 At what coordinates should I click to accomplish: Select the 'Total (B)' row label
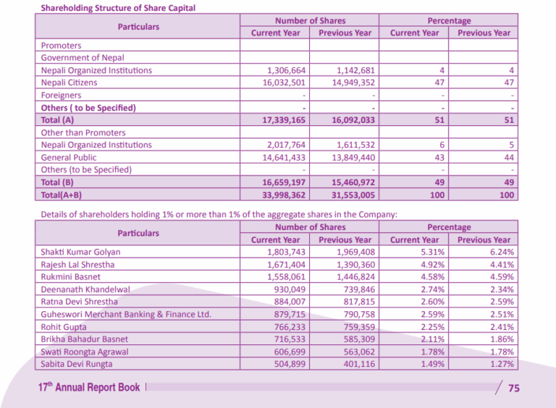pos(57,182)
